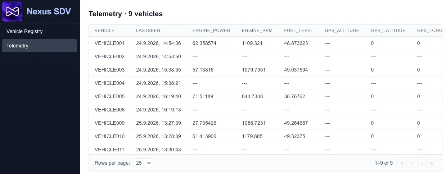
Task: Click the 'Telemetry · 9 vehicles' heading
Action: point(126,14)
